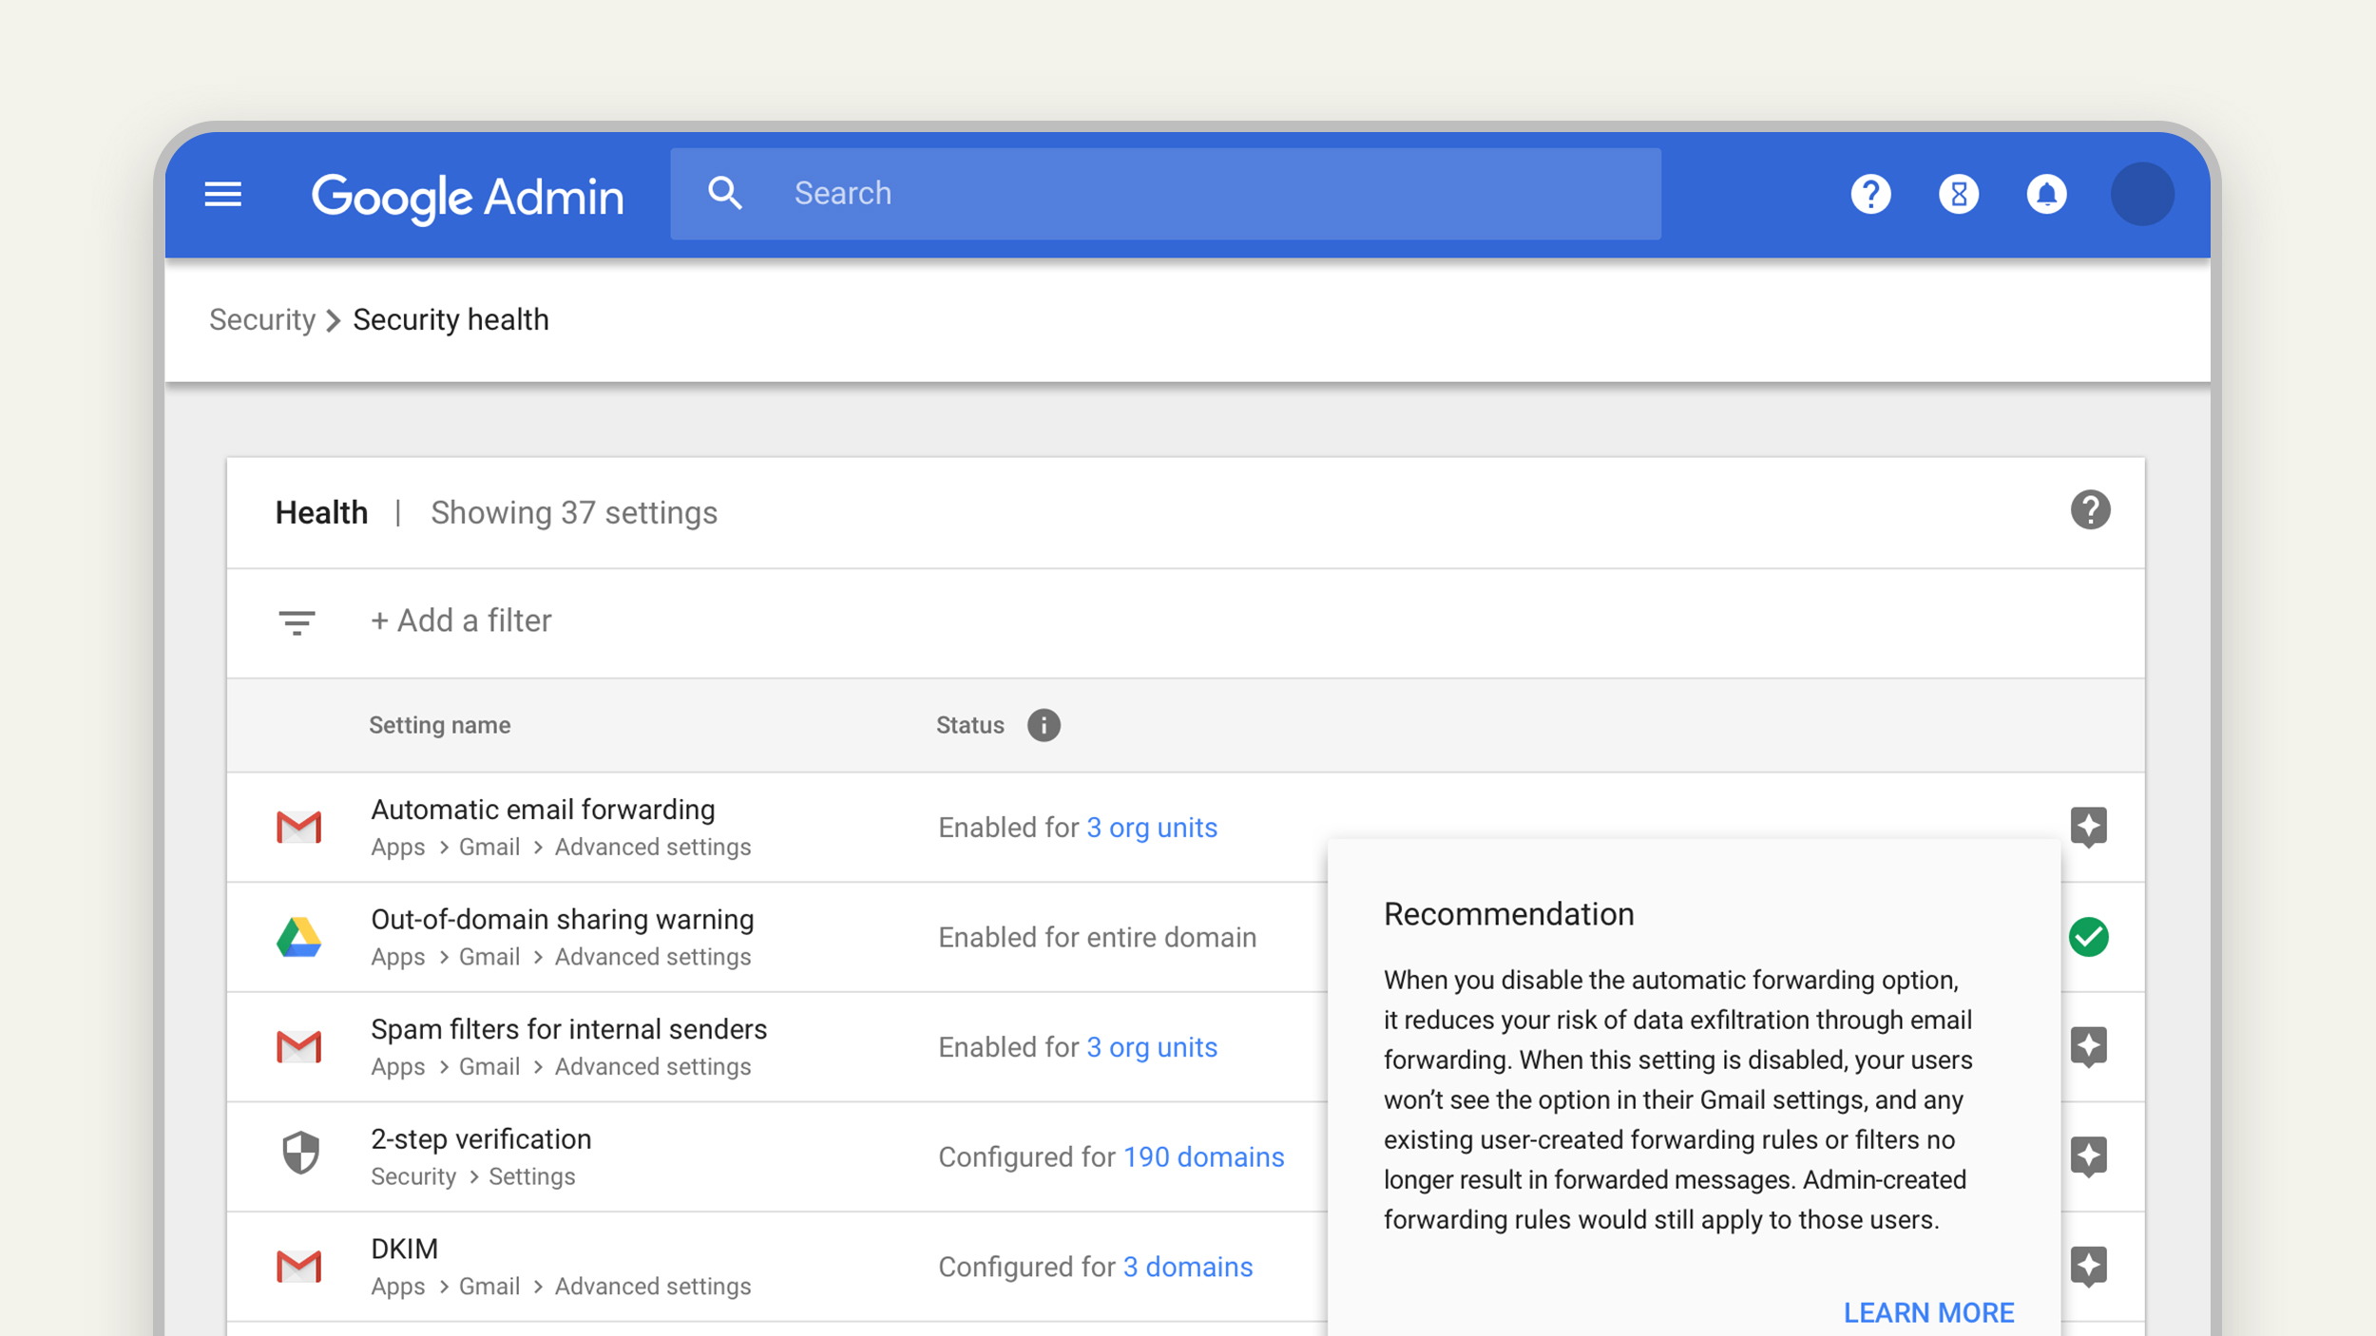Click LEARN MORE in Recommendation popup
This screenshot has height=1336, width=2376.
click(1928, 1312)
